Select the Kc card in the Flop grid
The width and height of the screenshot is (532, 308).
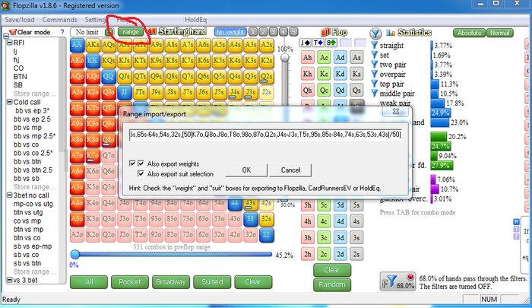(x=324, y=74)
